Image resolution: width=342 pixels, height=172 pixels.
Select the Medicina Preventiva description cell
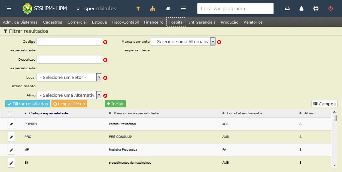coord(123,150)
